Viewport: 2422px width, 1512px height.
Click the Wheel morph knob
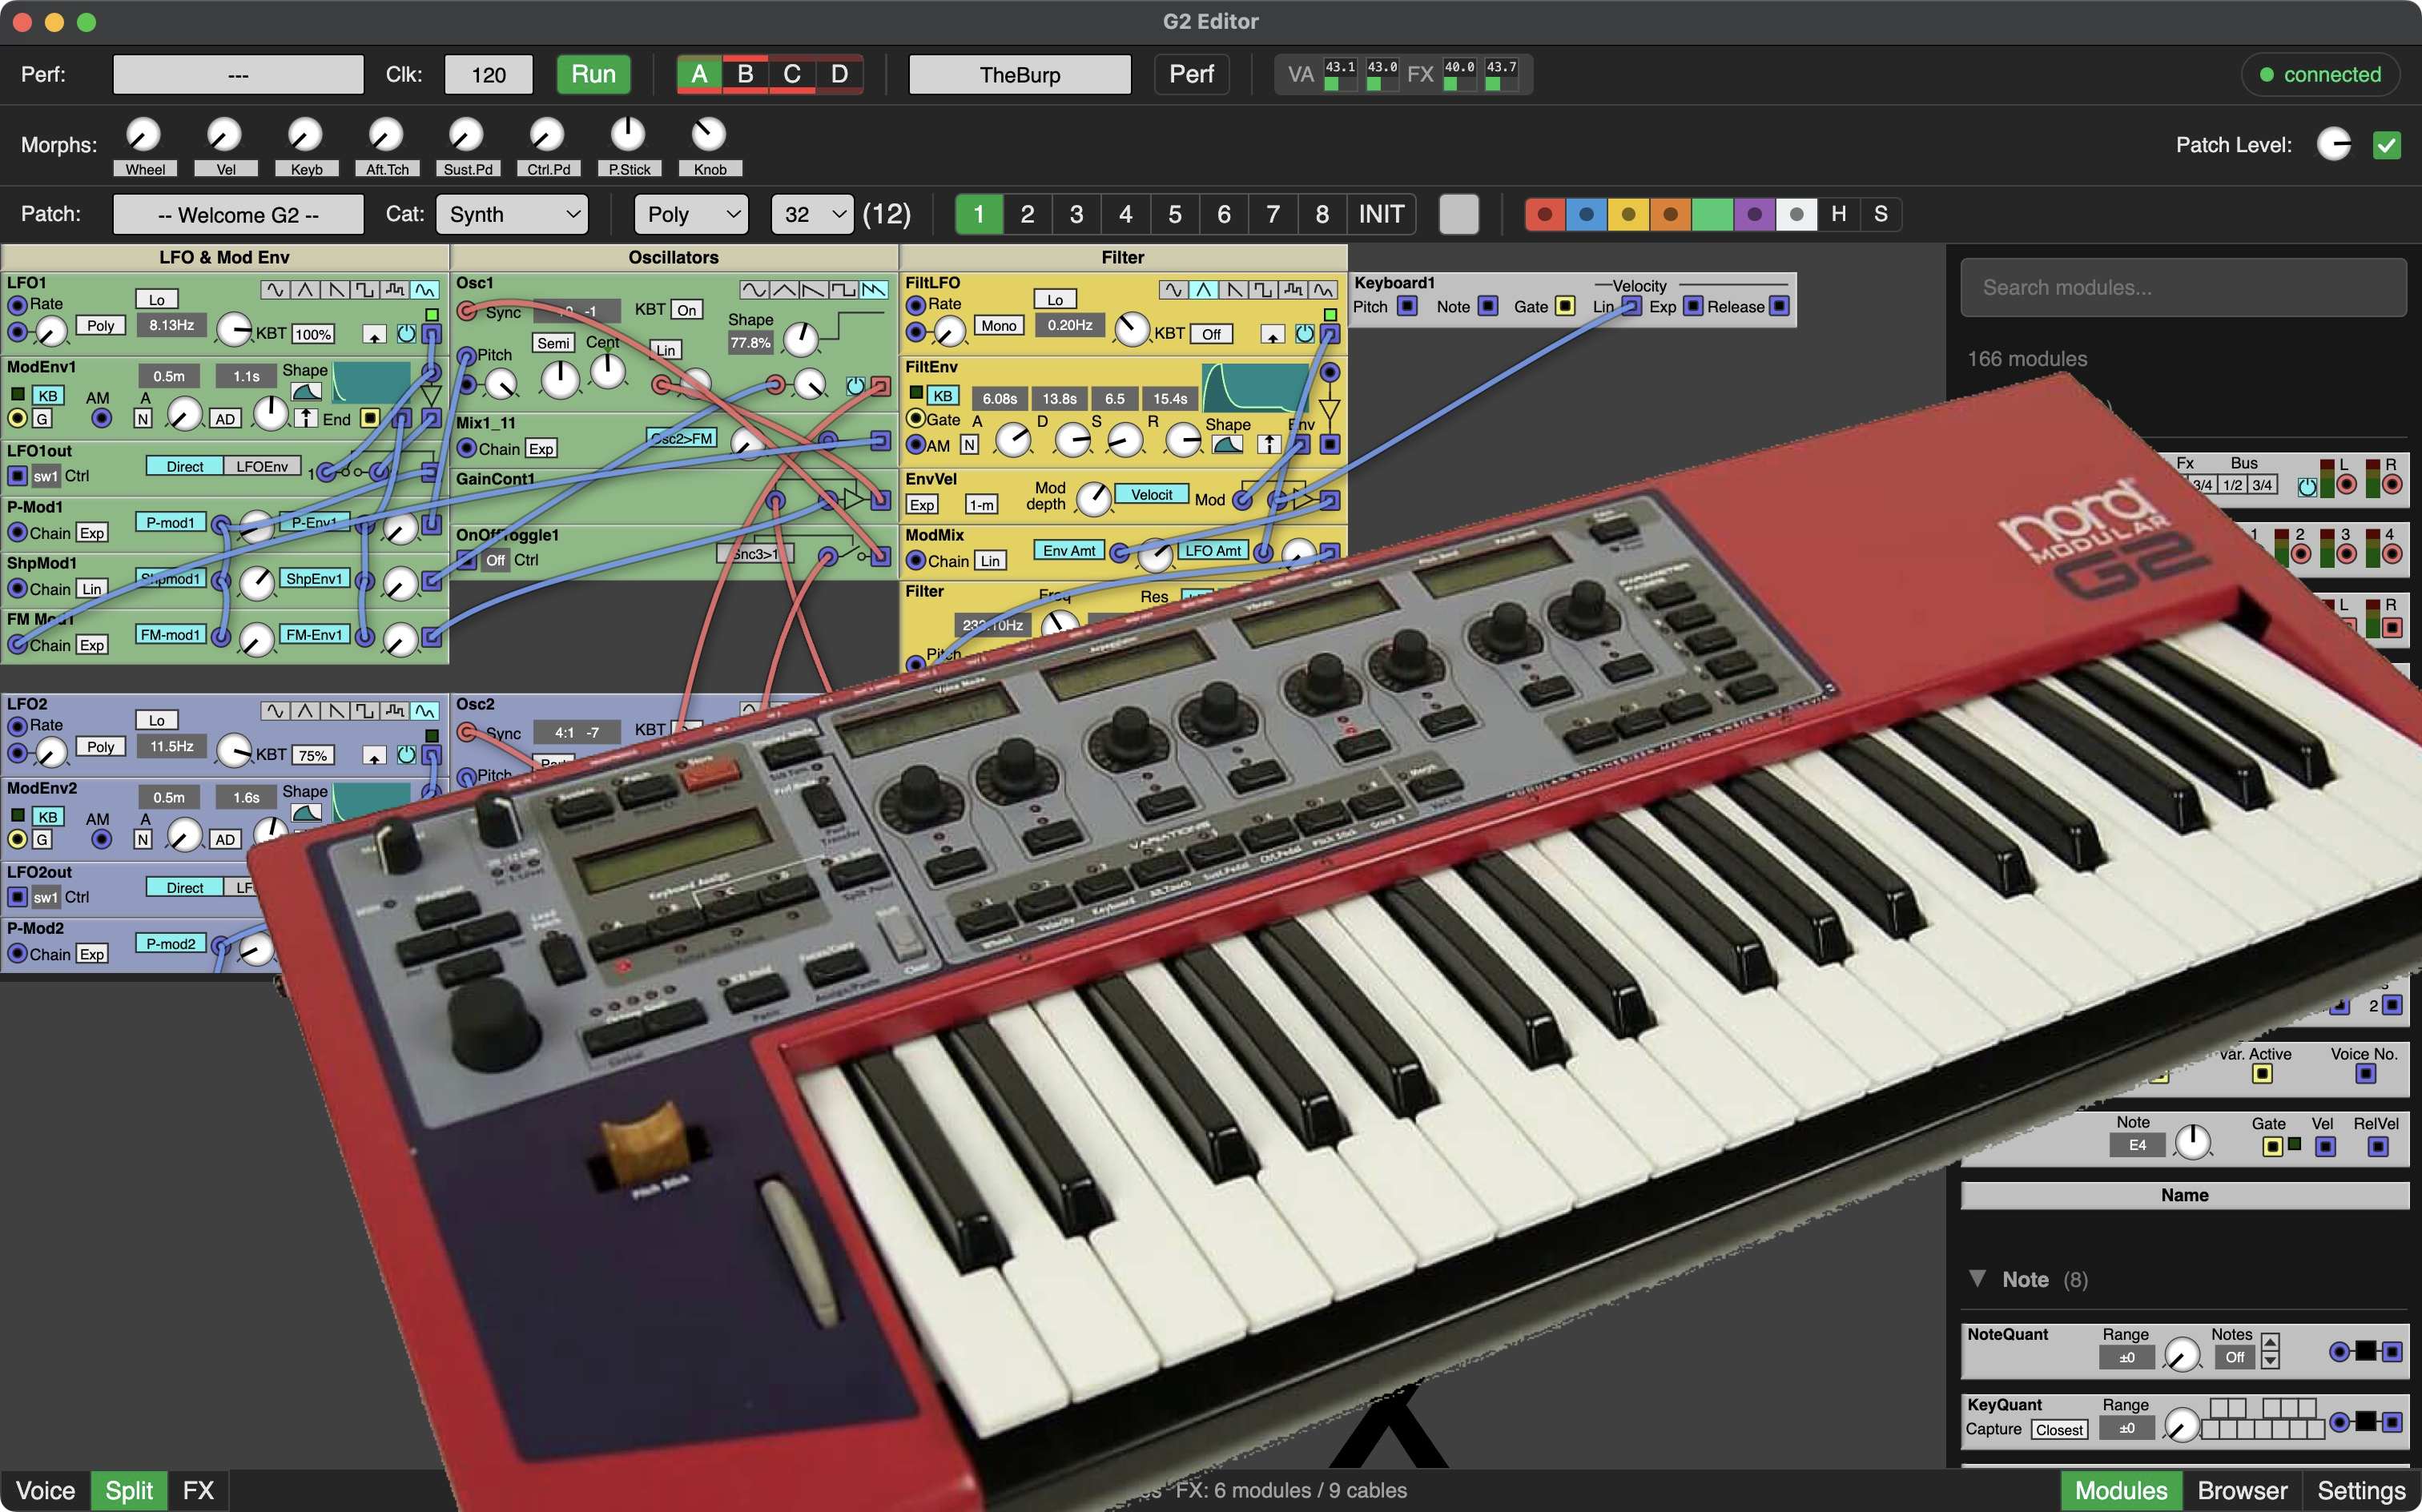pyautogui.click(x=143, y=134)
